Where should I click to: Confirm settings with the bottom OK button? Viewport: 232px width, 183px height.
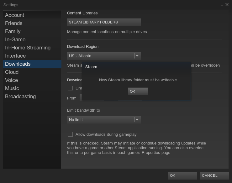coord(182,175)
